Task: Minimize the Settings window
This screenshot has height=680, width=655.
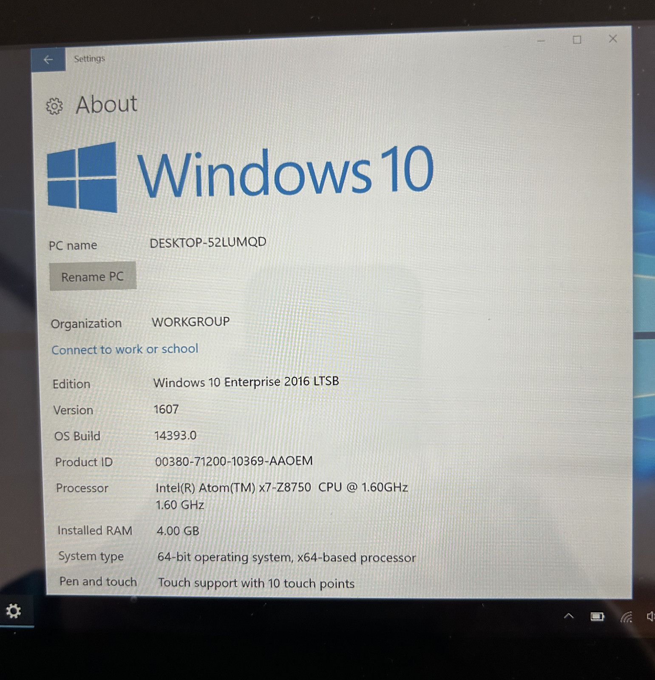Action: [x=541, y=41]
